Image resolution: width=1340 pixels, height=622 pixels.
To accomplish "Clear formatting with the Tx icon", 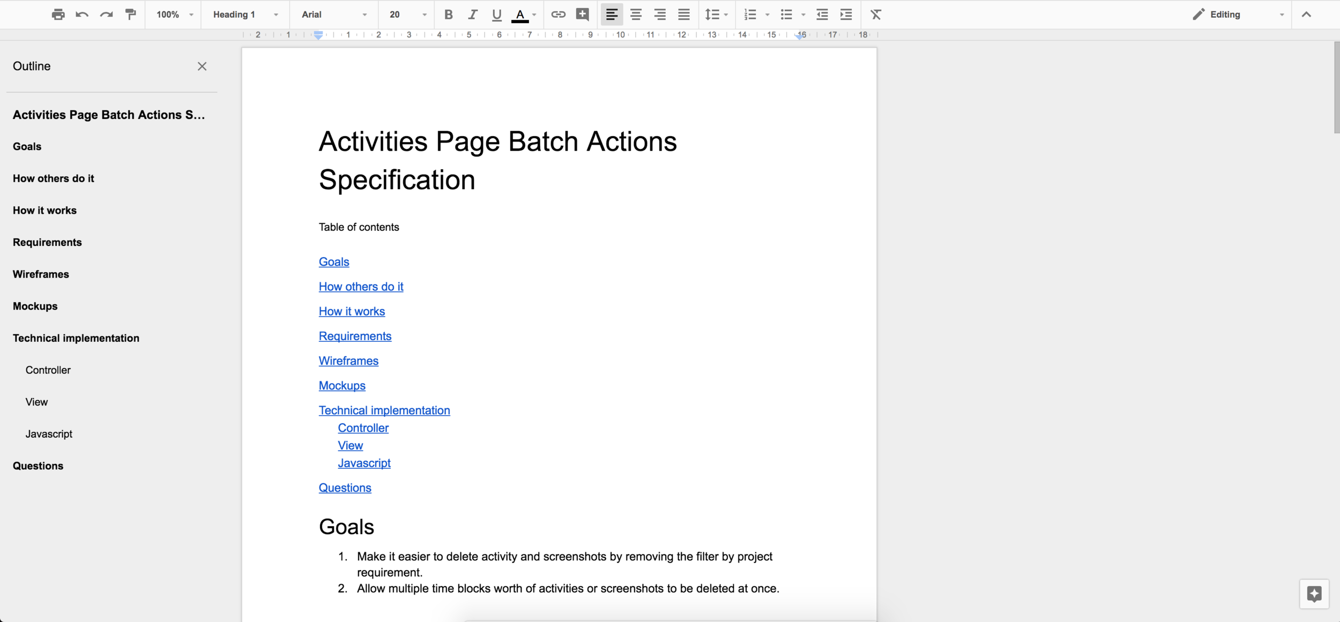I will [876, 14].
